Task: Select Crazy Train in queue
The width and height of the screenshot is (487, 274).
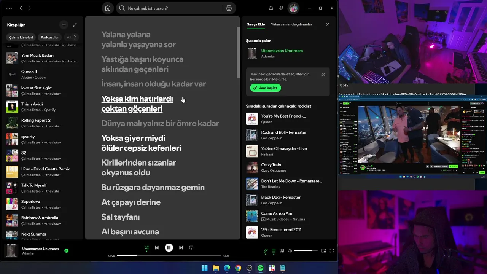Action: (288, 167)
